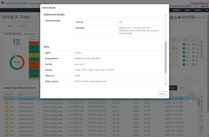Click the first Americas site link in table

click(x=25, y=99)
